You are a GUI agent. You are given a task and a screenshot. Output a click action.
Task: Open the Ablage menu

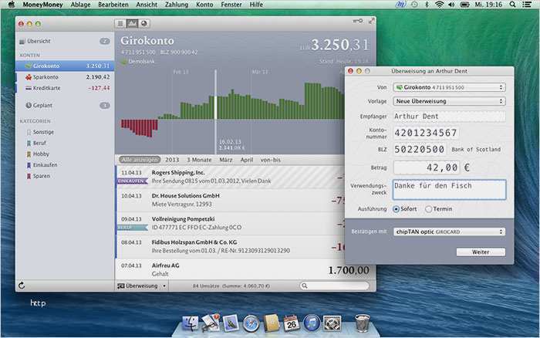[80, 5]
